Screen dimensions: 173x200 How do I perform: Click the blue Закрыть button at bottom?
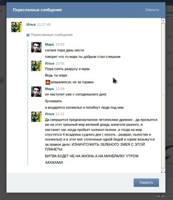[x=146, y=183]
